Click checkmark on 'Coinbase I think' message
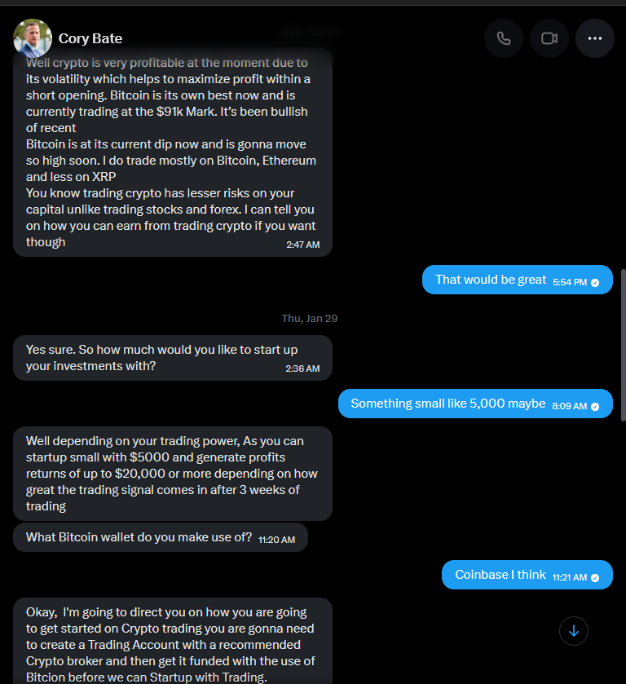The height and width of the screenshot is (684, 626). tap(595, 577)
